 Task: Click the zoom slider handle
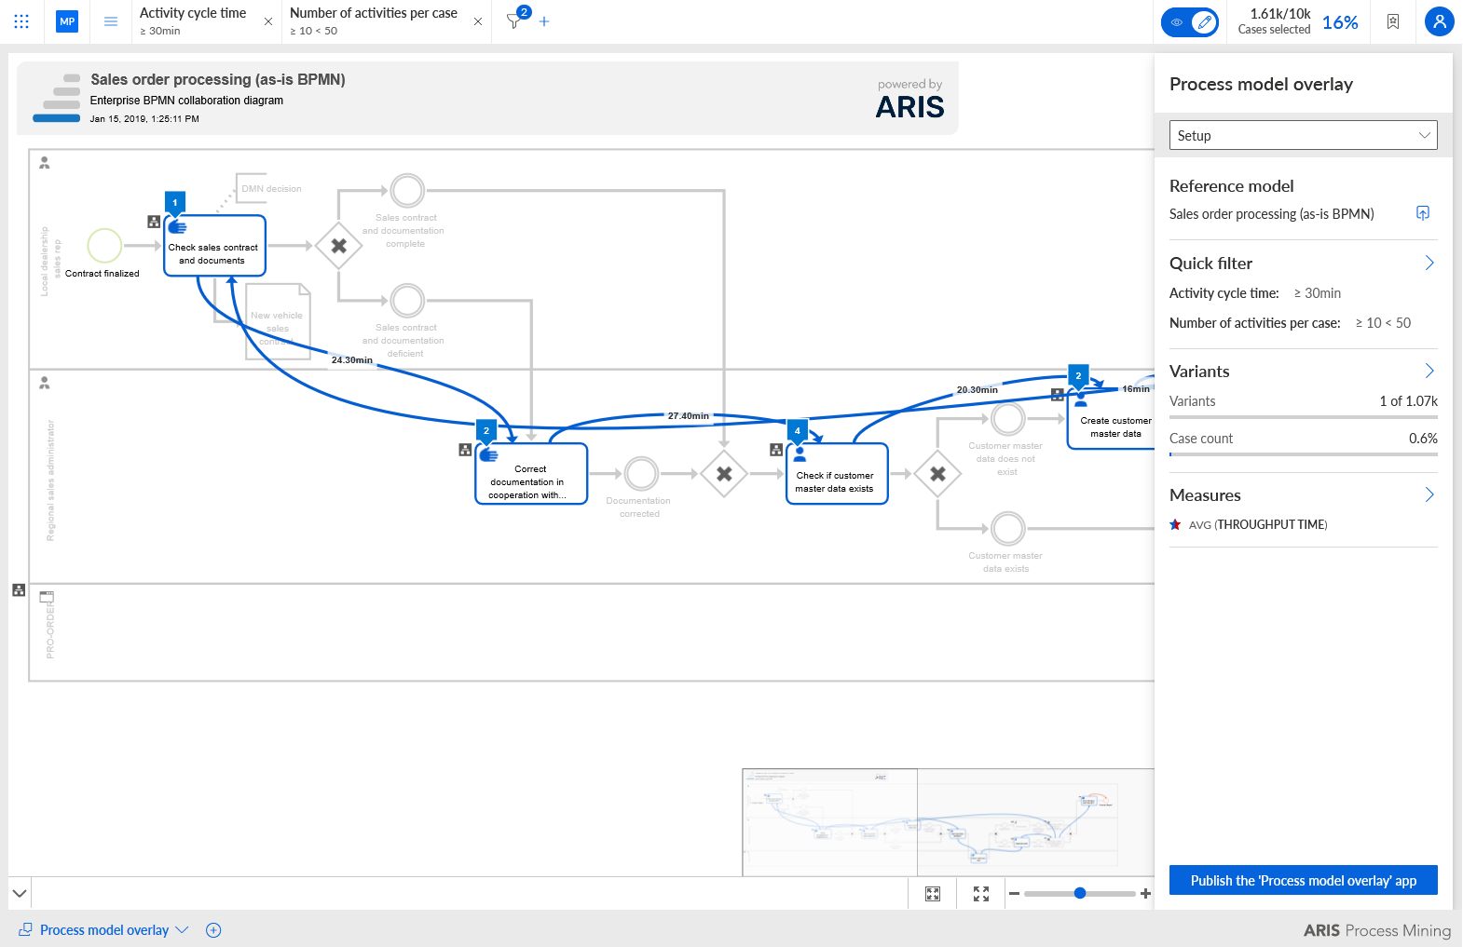[1080, 894]
